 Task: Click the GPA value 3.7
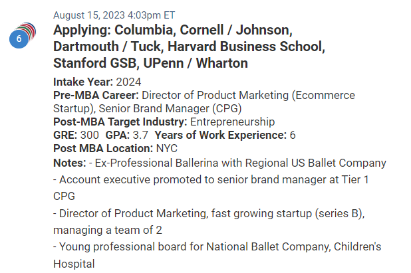click(x=140, y=136)
